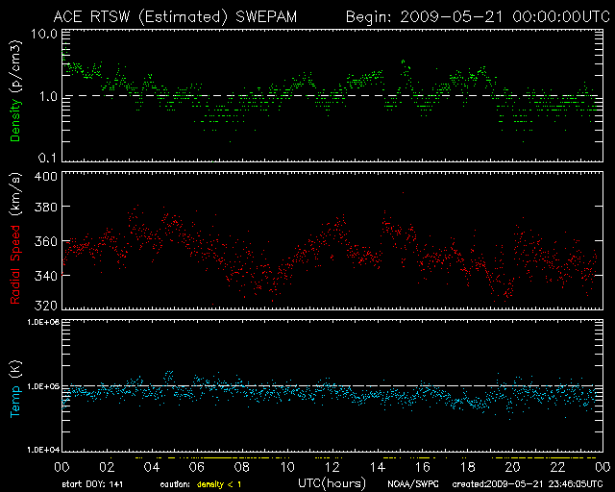Viewport: 615px width, 492px height.
Task: Click the '320' speed tick label
Action: coord(45,306)
